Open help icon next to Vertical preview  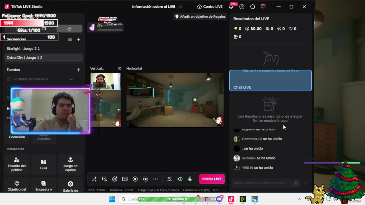pos(119,68)
